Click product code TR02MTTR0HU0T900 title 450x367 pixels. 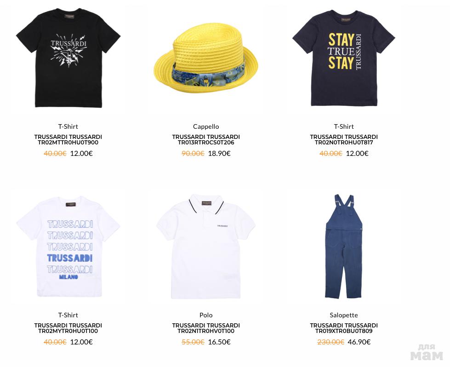(68, 139)
